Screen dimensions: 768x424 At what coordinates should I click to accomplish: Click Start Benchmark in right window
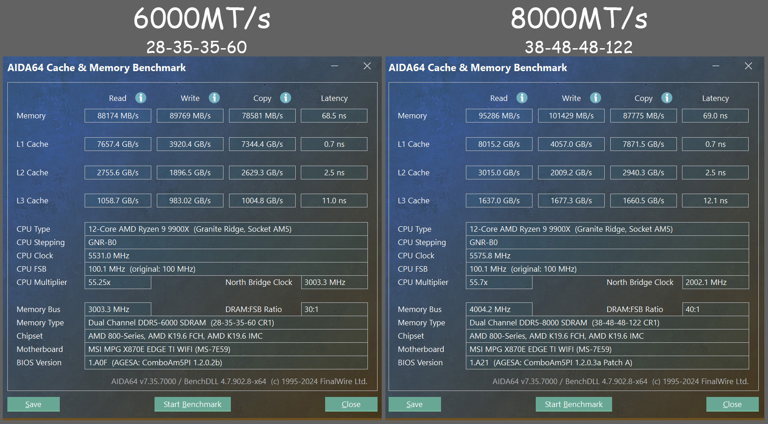(574, 404)
